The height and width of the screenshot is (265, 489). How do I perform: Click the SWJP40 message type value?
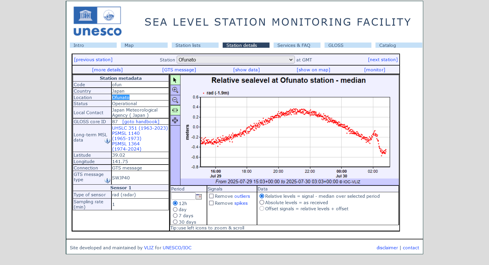tap(121, 178)
